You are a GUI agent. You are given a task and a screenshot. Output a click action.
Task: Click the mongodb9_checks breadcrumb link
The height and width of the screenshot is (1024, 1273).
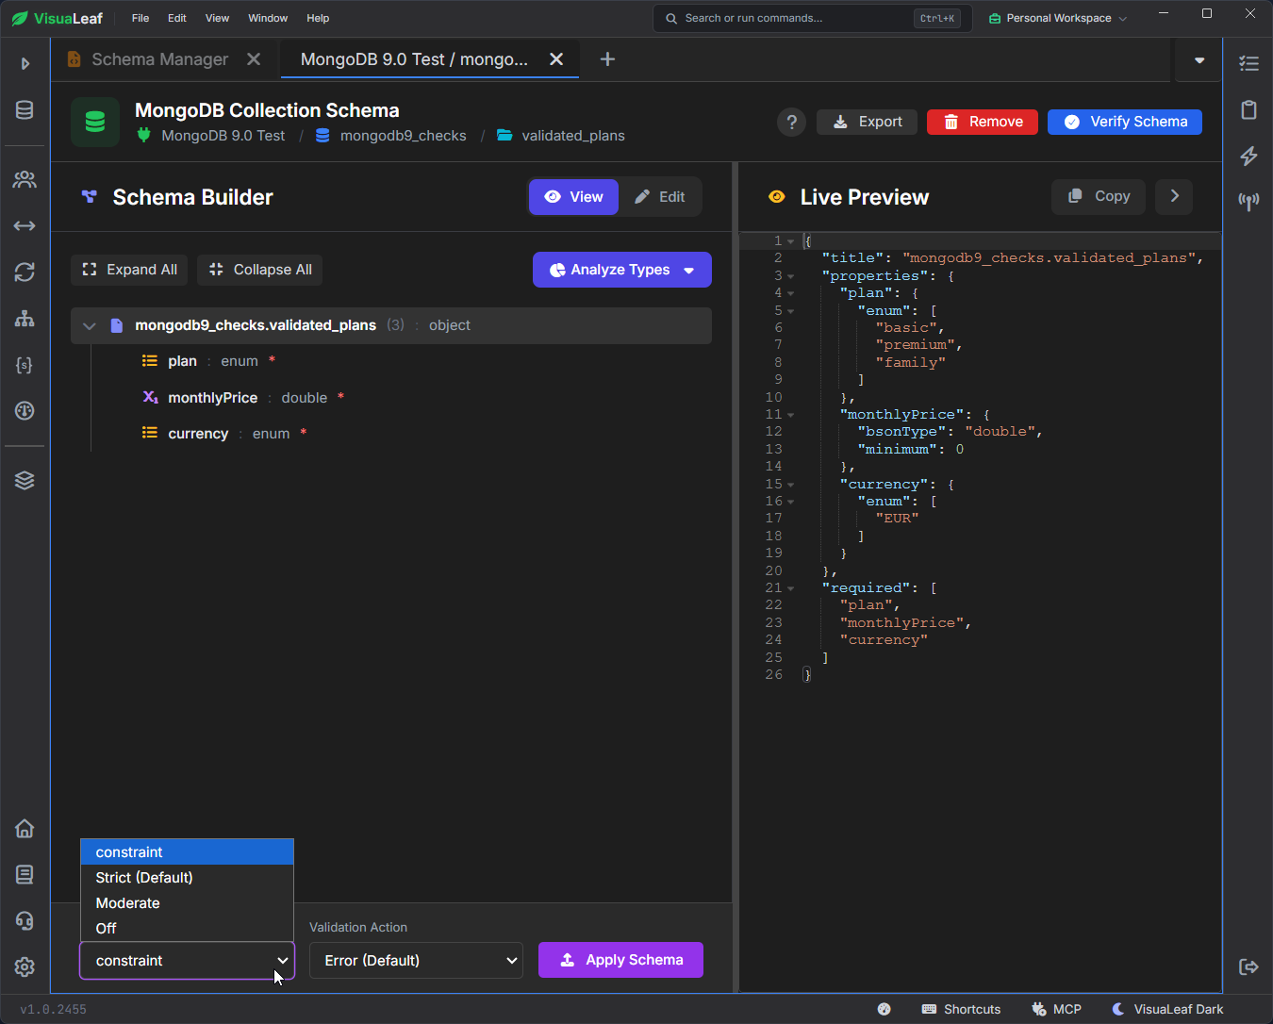(403, 136)
